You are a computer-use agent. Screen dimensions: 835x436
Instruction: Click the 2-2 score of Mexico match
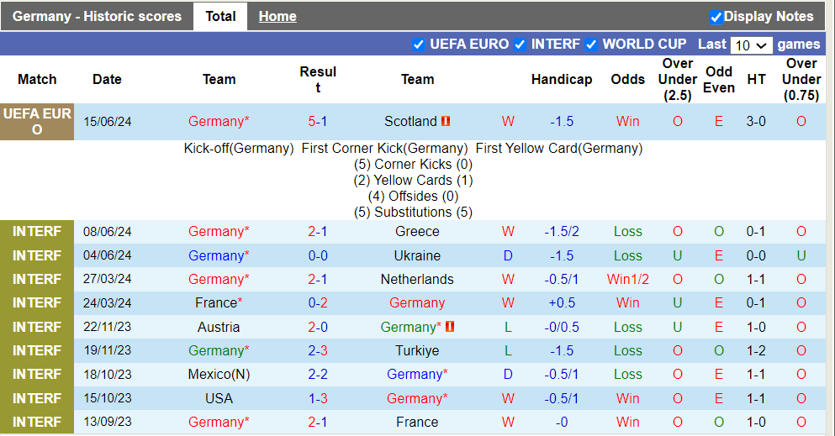pos(318,374)
